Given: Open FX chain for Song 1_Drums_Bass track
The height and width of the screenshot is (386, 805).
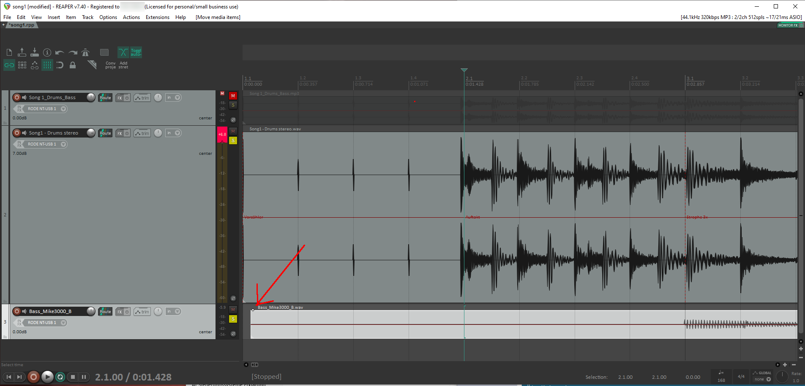Looking at the screenshot, I should [120, 98].
